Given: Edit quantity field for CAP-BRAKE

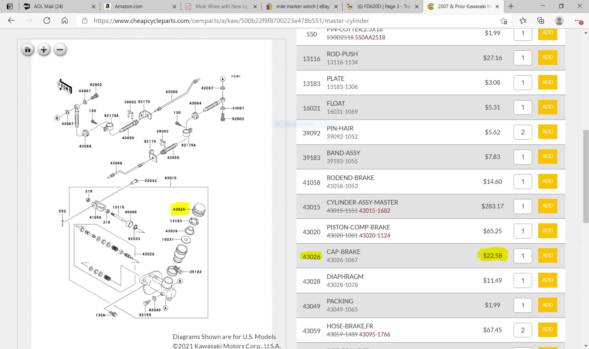Looking at the screenshot, I should click(x=523, y=256).
